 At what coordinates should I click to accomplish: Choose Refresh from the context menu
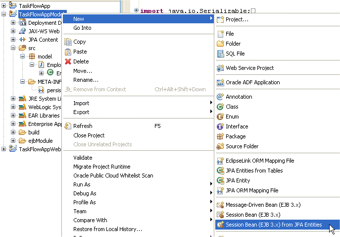click(x=83, y=126)
